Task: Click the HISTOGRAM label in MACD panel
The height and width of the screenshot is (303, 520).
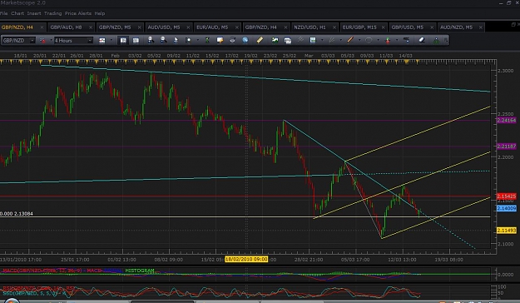Action: (x=140, y=271)
